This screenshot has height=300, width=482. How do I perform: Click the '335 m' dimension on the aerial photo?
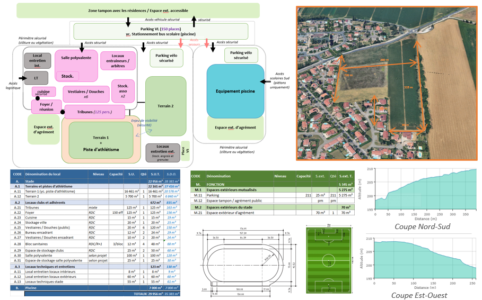408,87
